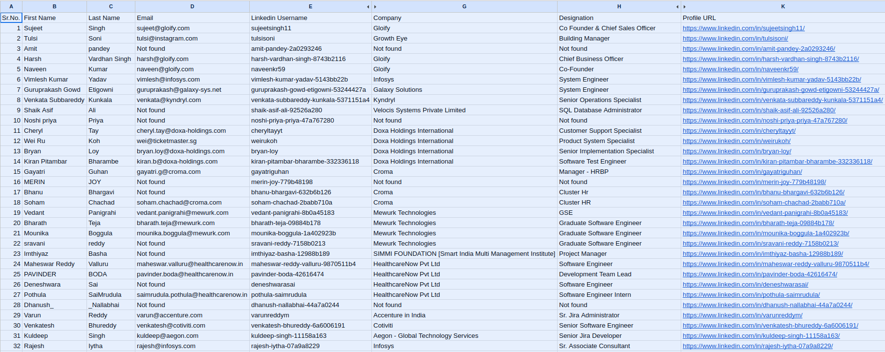Select the 'Profile URL' header cell
Image resolution: width=885 pixels, height=352 pixels.
(783, 18)
